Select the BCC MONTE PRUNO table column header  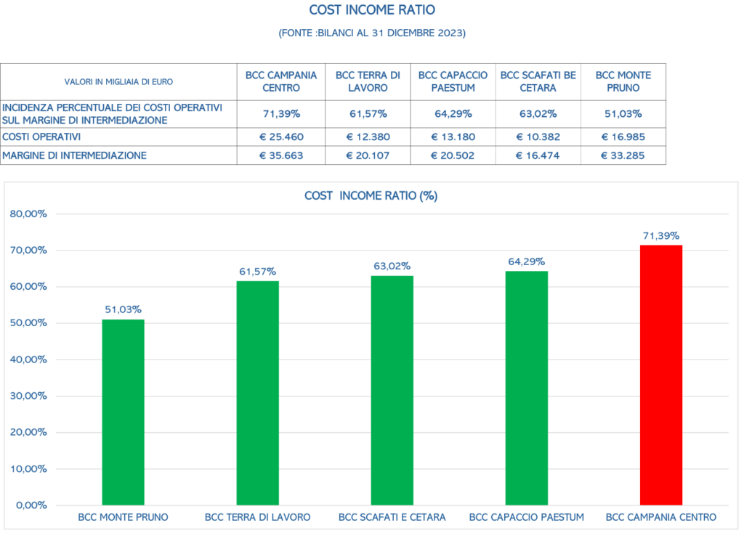623,81
